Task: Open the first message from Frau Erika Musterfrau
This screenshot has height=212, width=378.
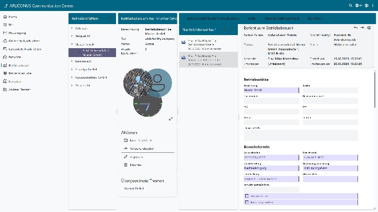Action: pyautogui.click(x=208, y=44)
